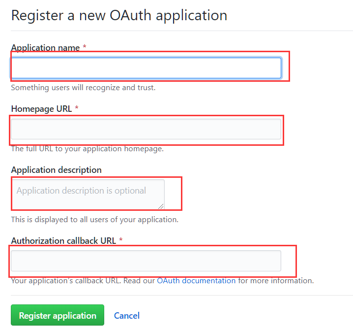The width and height of the screenshot is (353, 331).
Task: Click the "Your application's callback URL" helper text
Action: 66,281
